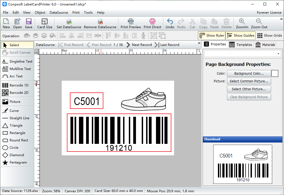This screenshot has width=284, height=195.
Task: Go to Next Record
Action: (x=139, y=45)
